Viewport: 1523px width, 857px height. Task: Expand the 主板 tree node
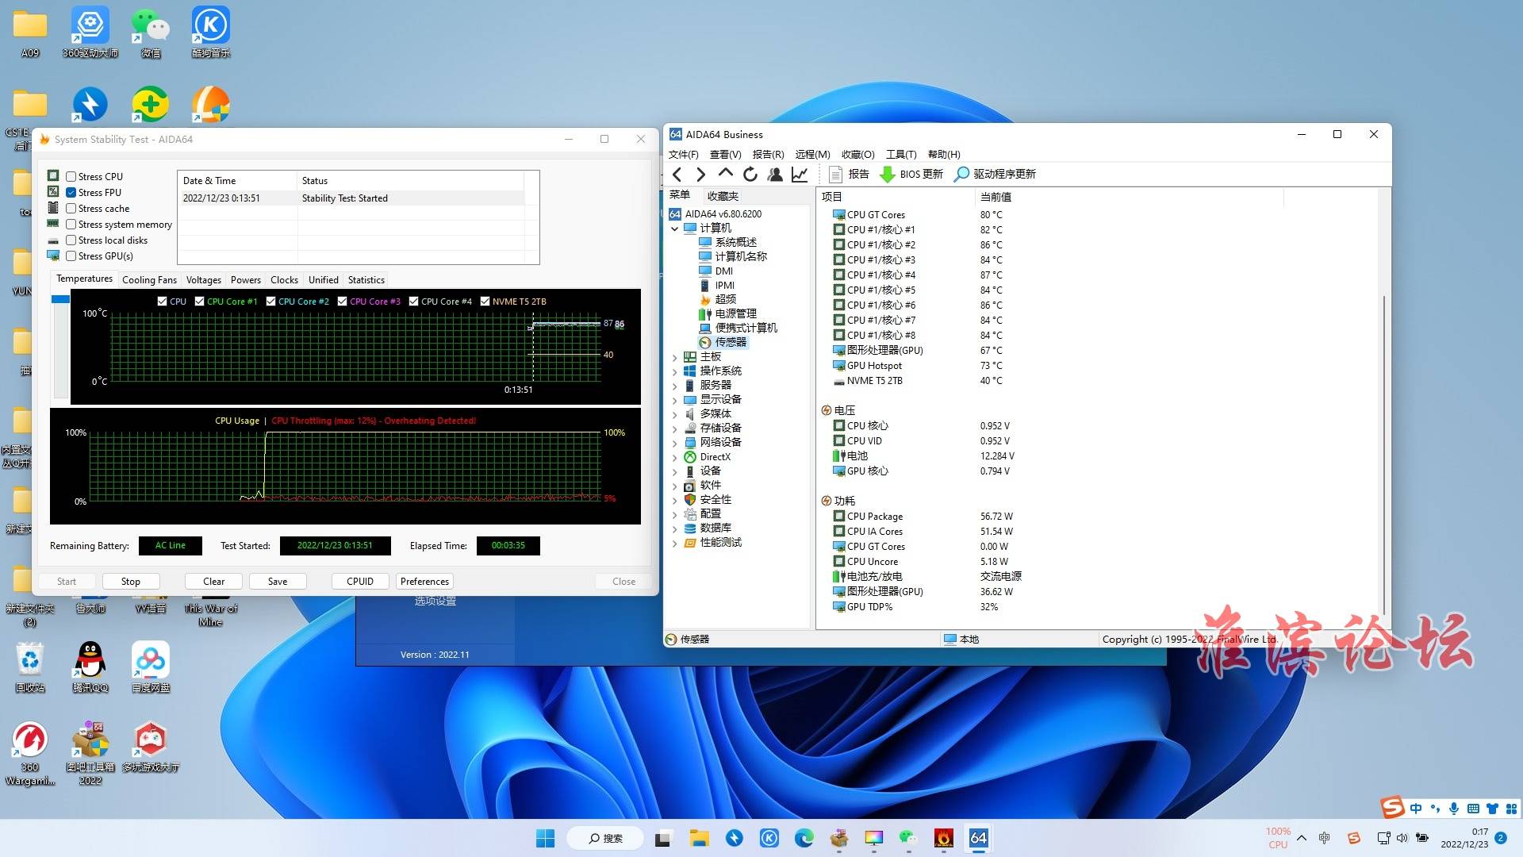coord(675,357)
